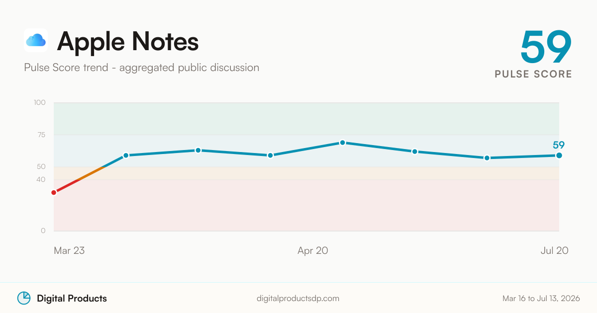597x313 pixels.
Task: Click the Apple Notes cloud app icon
Action: (36, 40)
